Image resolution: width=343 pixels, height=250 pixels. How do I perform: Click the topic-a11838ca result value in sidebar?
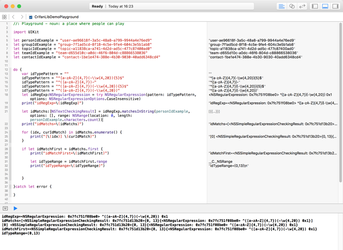(x=252, y=49)
